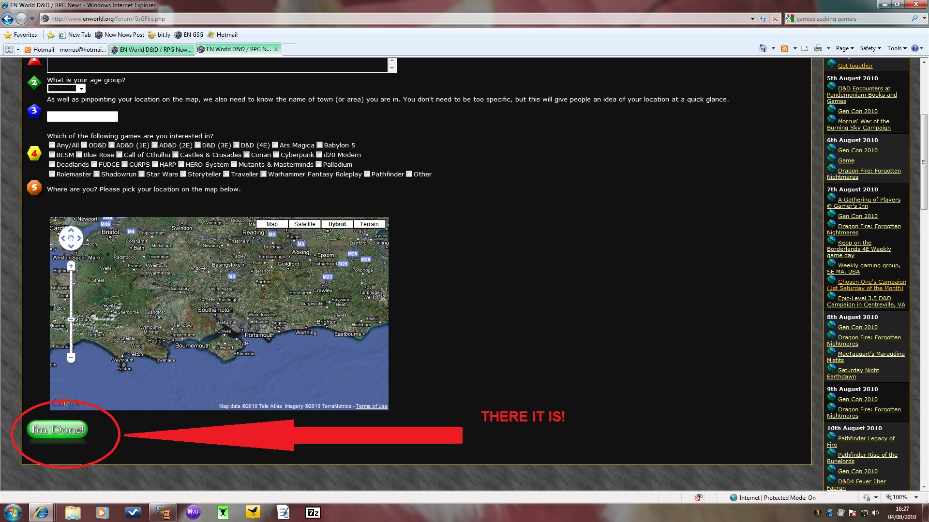Click the page vertical scrollbar thumb
This screenshot has height=522, width=929.
point(924,162)
